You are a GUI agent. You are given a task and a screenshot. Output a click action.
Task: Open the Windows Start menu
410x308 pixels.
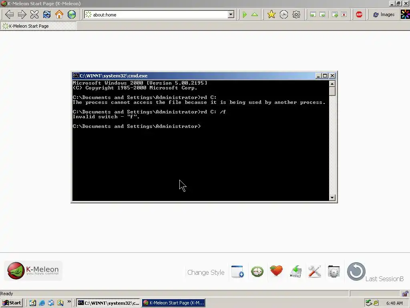click(12, 303)
